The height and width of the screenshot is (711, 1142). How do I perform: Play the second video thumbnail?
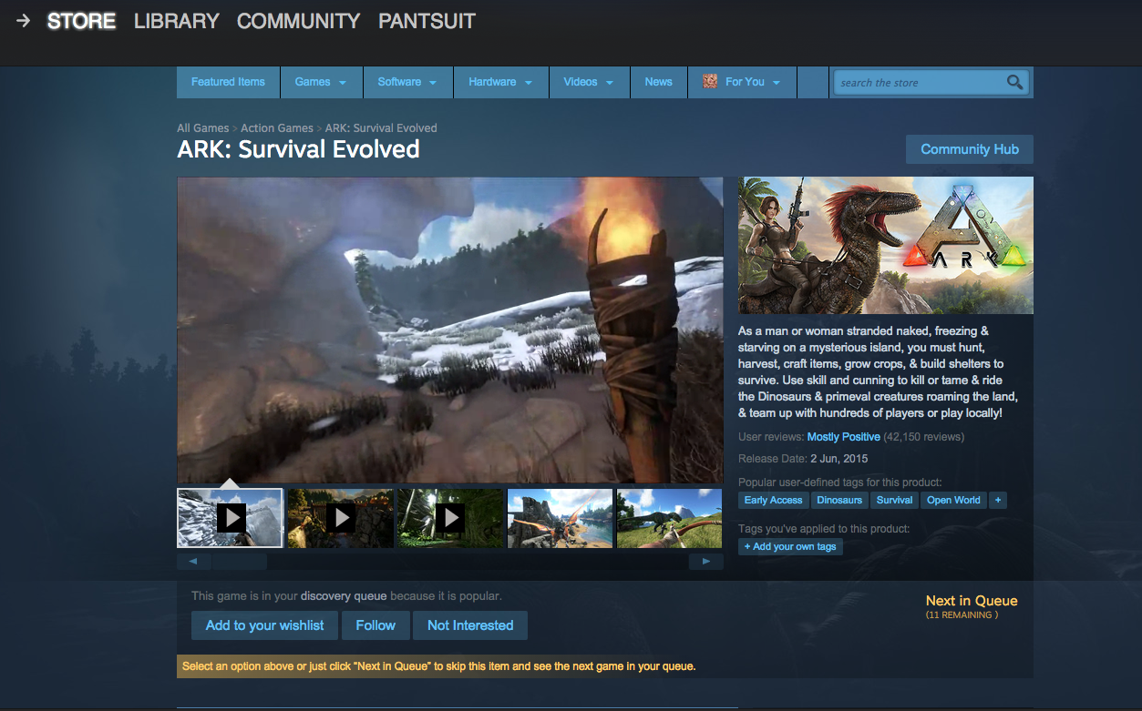tap(340, 518)
